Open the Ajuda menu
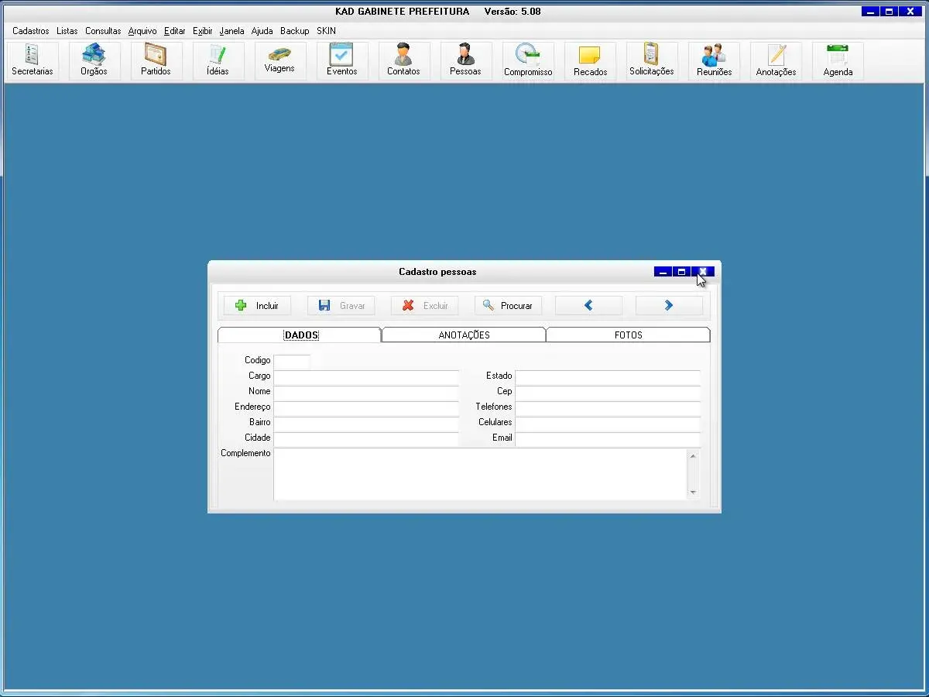The height and width of the screenshot is (697, 929). [x=262, y=31]
